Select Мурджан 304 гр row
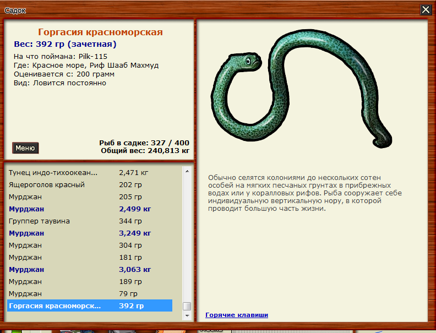This screenshot has width=436, height=333. point(90,245)
